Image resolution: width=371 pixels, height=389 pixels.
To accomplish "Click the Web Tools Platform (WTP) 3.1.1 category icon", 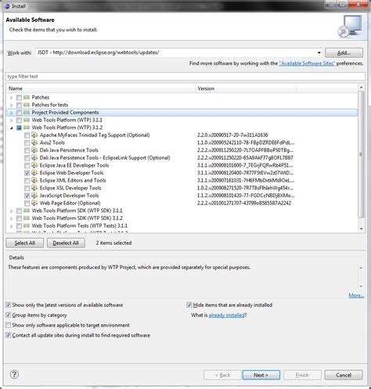I will point(27,120).
